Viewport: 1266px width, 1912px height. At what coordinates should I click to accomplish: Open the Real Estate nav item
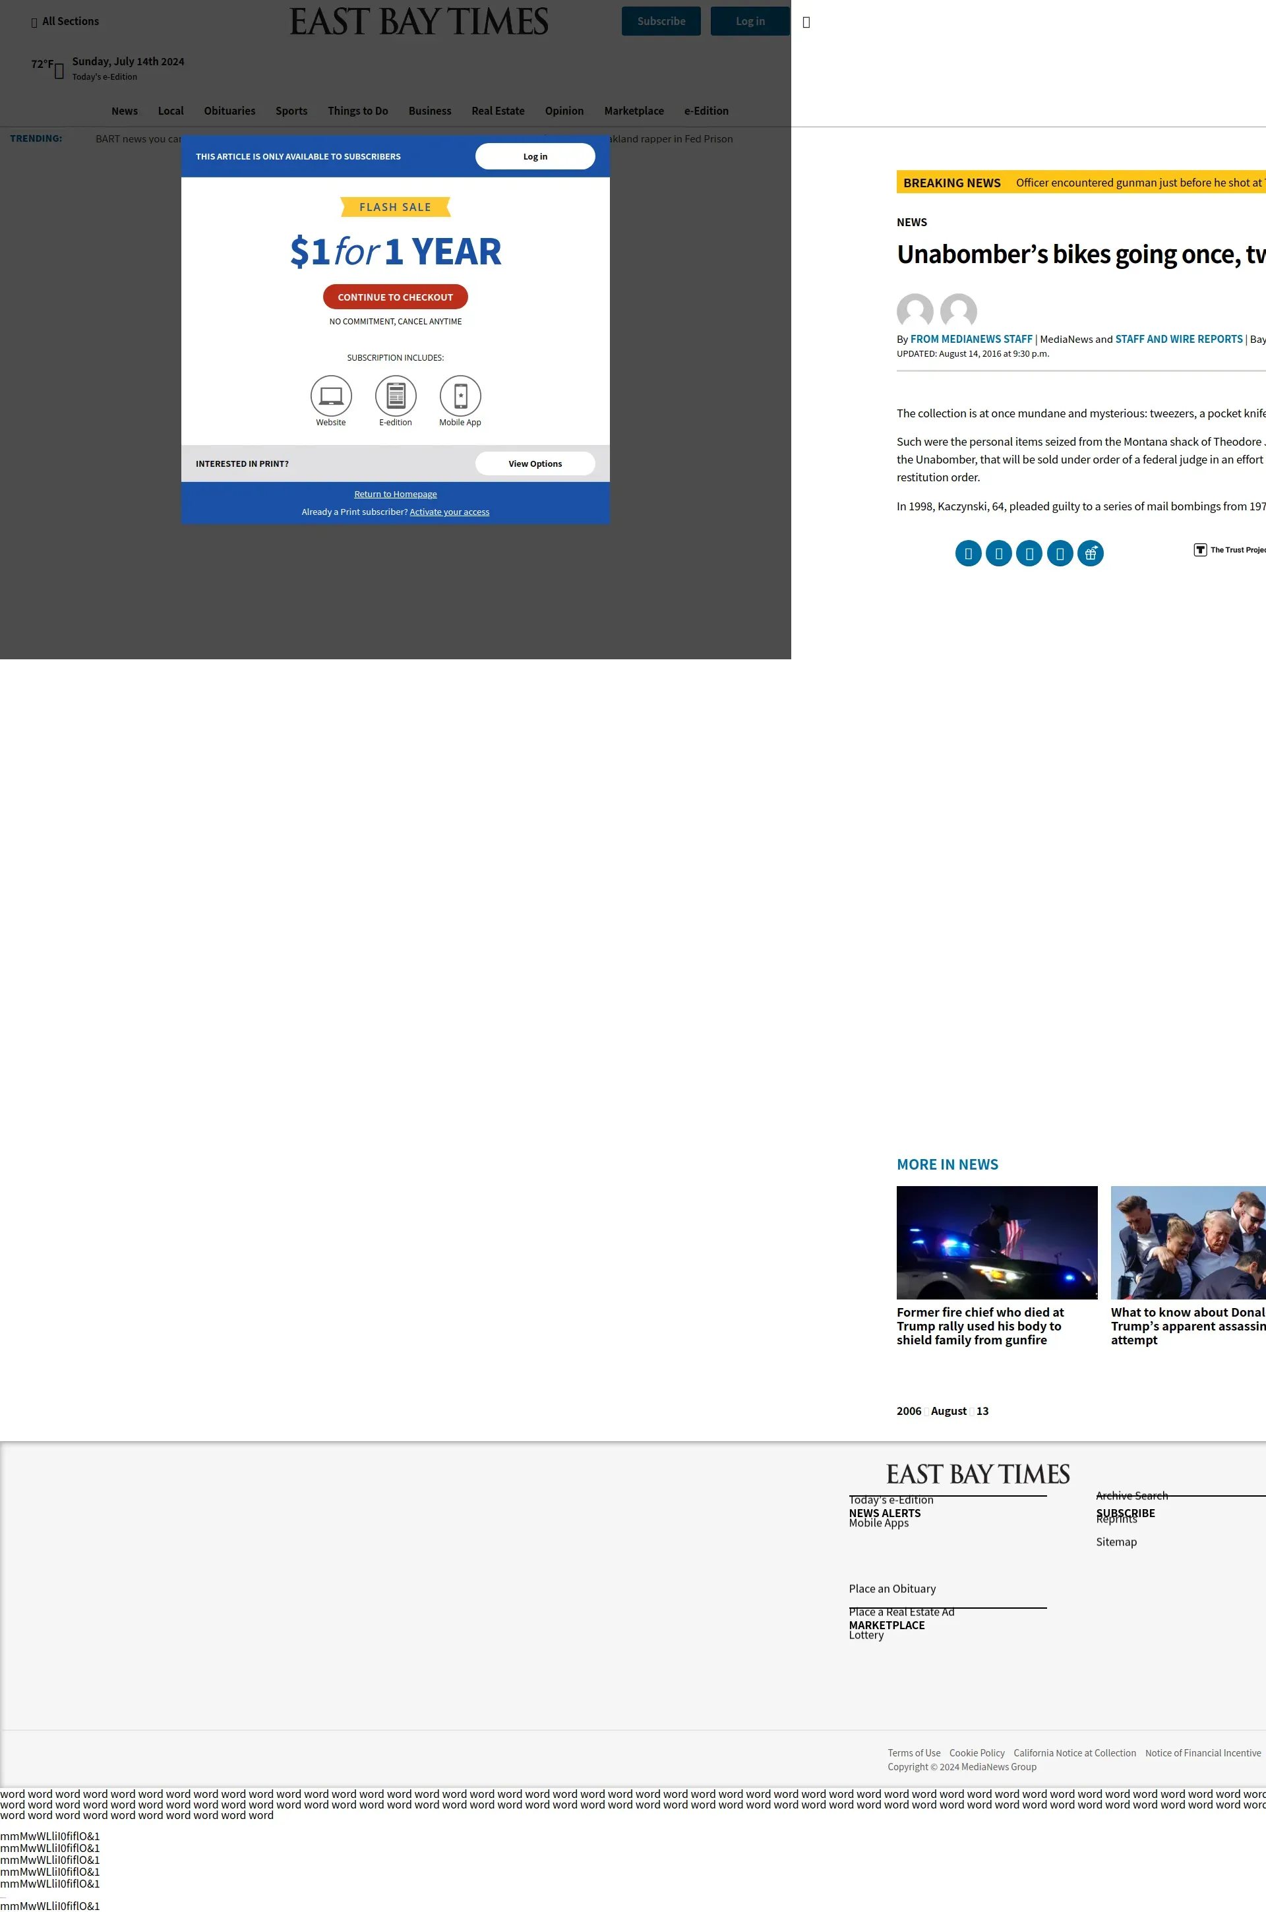(498, 111)
